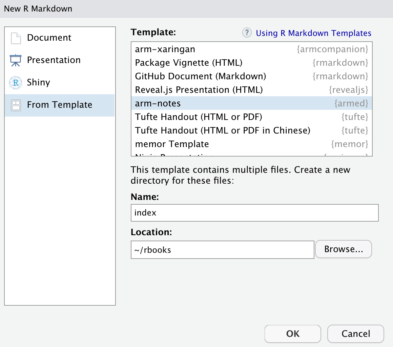Select arm-xaringan template
Screen dimensions: 393x347
pos(165,49)
